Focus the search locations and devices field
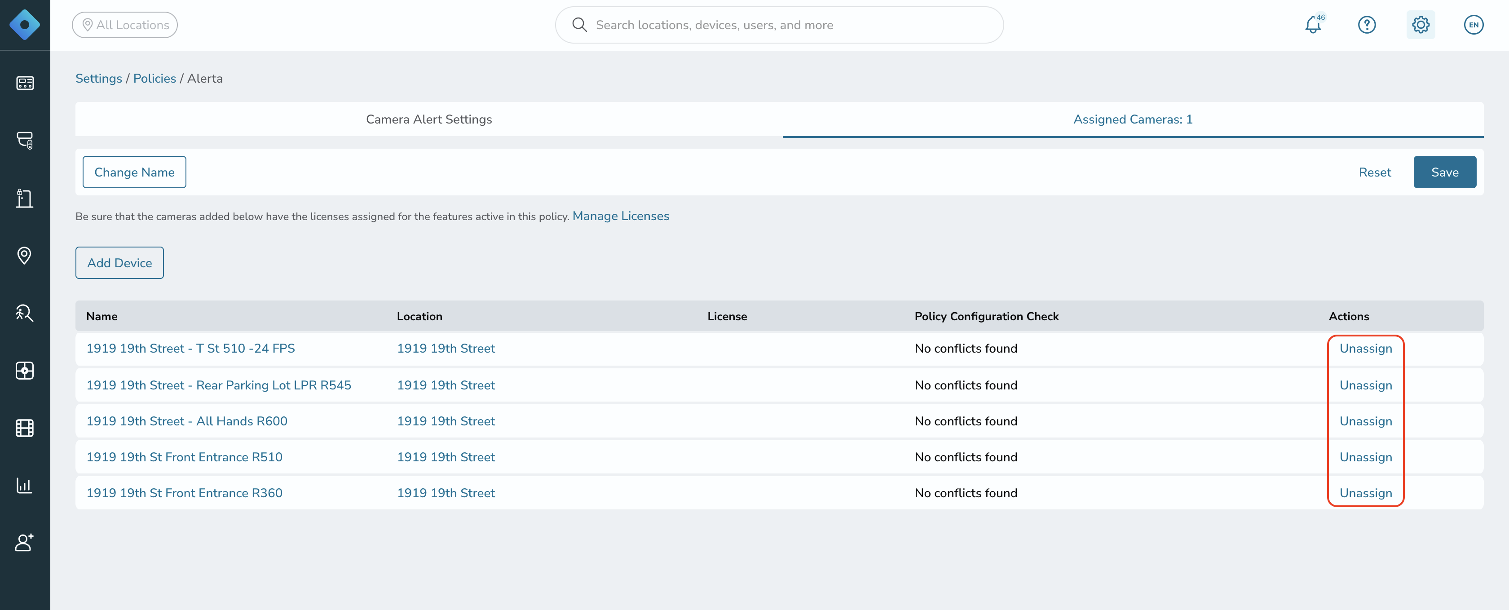This screenshot has height=610, width=1509. tap(779, 25)
